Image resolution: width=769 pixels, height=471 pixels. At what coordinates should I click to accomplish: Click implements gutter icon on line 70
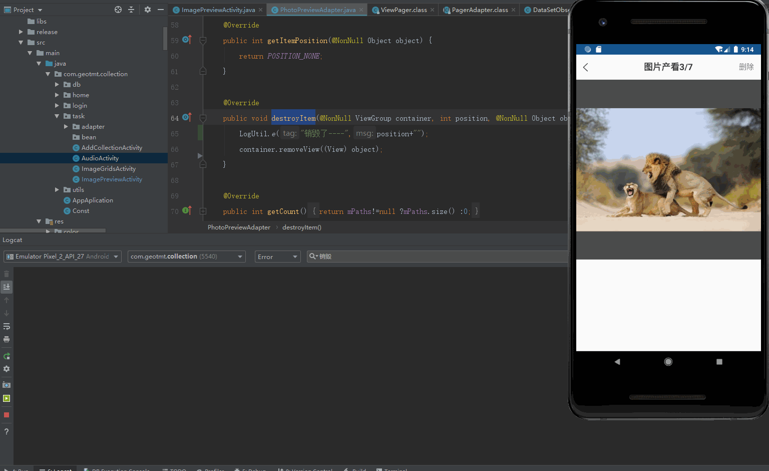click(187, 210)
